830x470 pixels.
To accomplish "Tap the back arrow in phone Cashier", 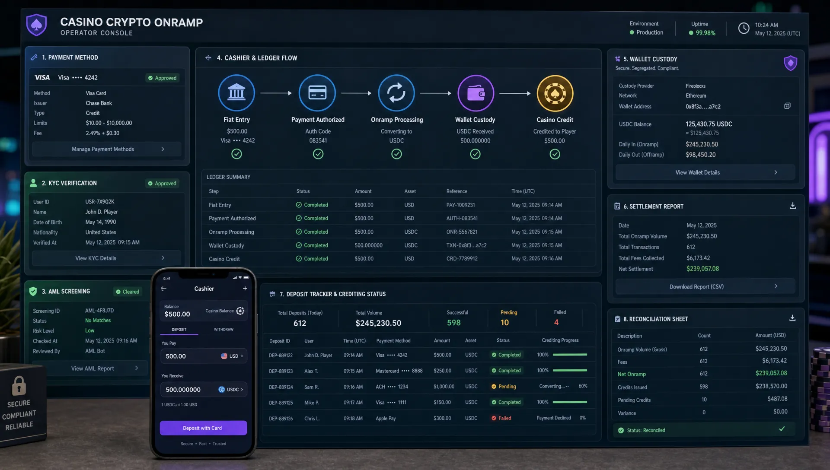I will point(164,289).
